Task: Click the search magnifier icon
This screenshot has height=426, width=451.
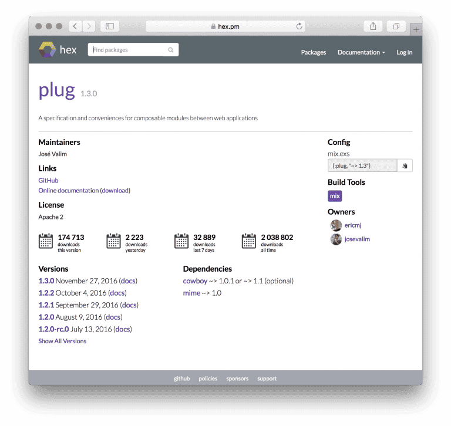Action: click(171, 50)
